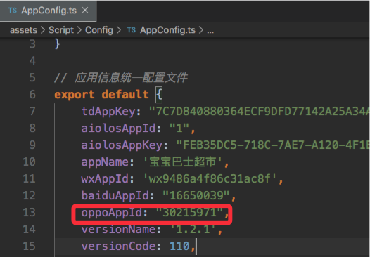Click line number 15 in the gutter

30,246
